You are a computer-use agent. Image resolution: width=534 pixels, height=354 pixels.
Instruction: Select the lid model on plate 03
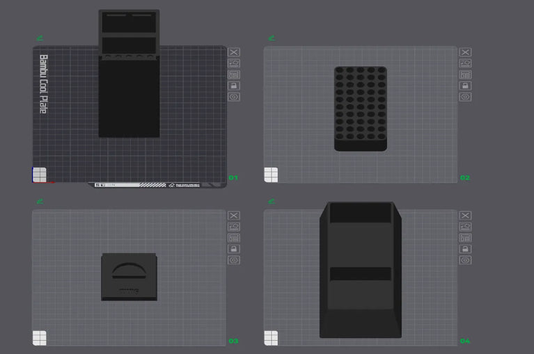[129, 277]
